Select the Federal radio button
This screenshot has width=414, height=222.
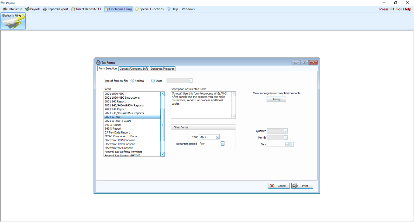click(x=132, y=81)
